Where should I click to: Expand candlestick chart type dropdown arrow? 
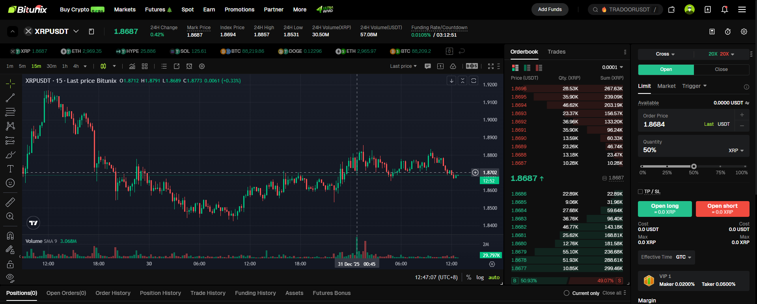tap(114, 66)
